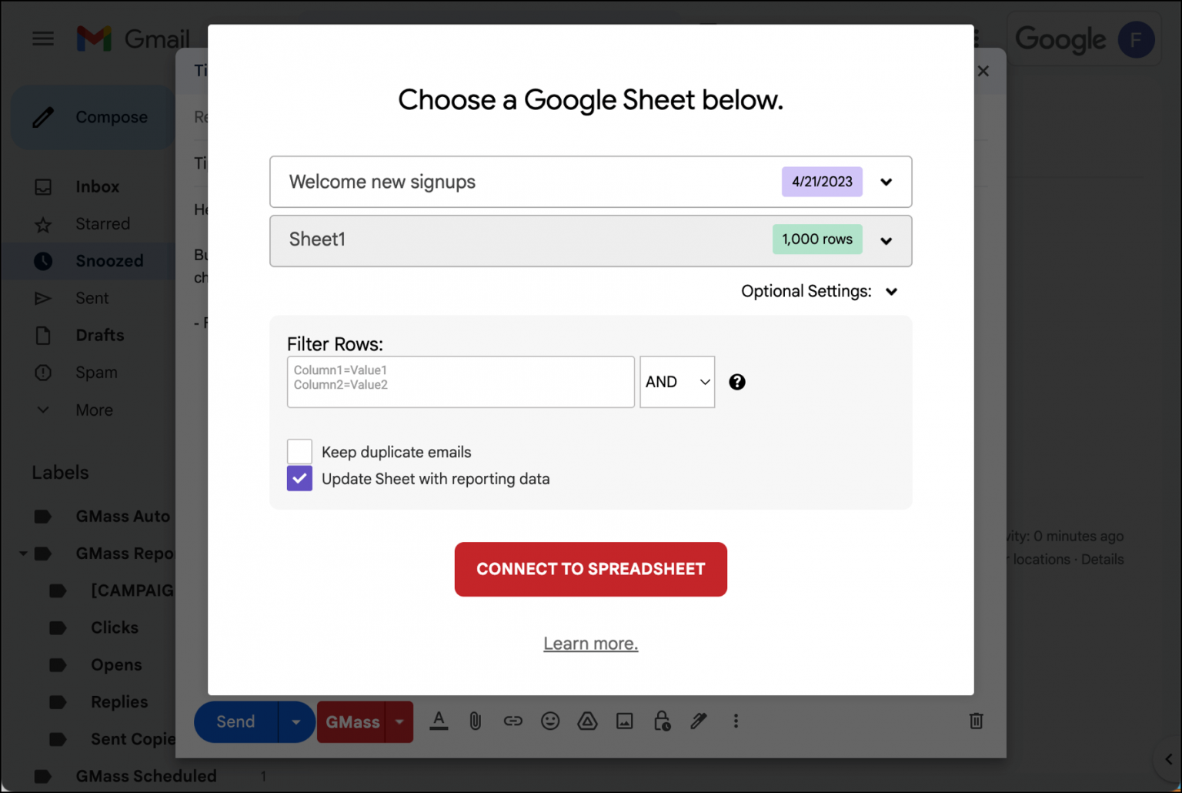
Task: Open the emoji picker
Action: (550, 721)
